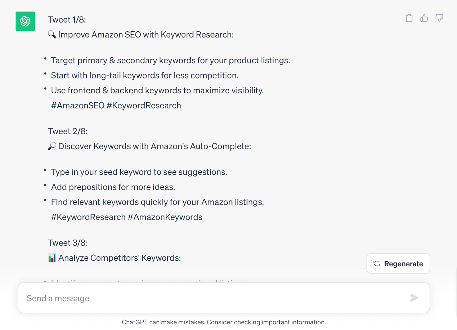The width and height of the screenshot is (457, 330).
Task: Click the green ChatGPT avatar logo
Action: click(25, 21)
